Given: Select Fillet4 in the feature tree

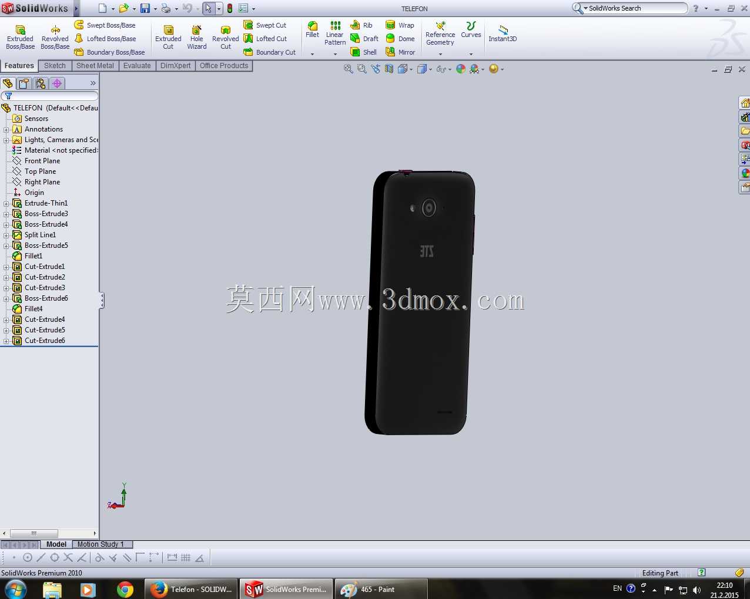Looking at the screenshot, I should (x=34, y=309).
